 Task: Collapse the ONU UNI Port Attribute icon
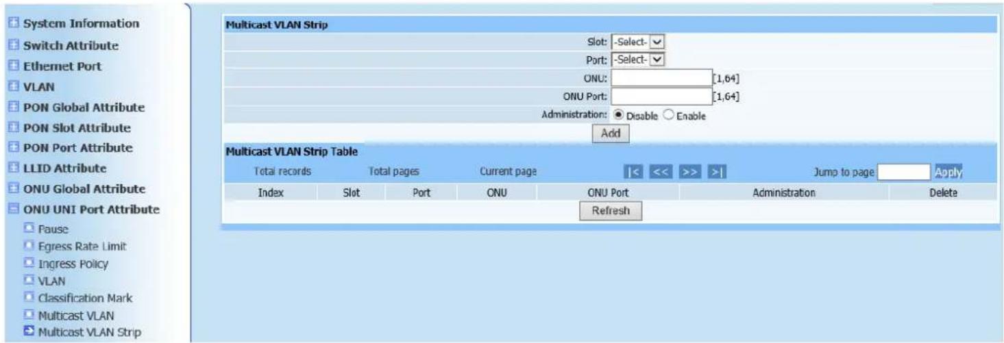point(15,209)
